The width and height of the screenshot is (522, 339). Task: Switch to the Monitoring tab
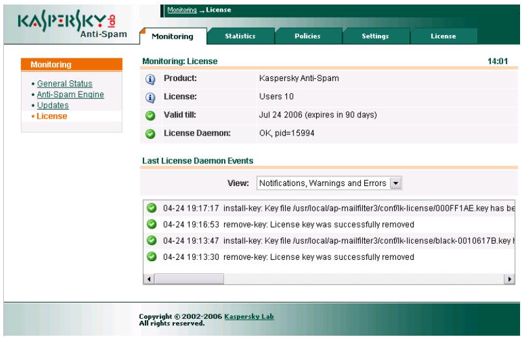173,36
